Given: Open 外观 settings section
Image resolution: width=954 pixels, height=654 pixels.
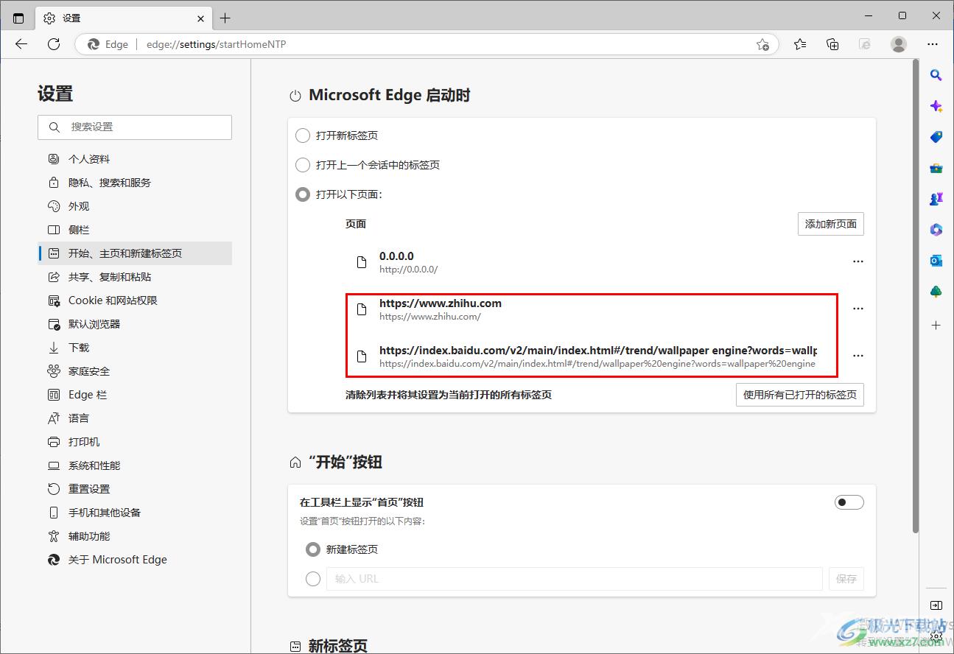Looking at the screenshot, I should [135, 206].
